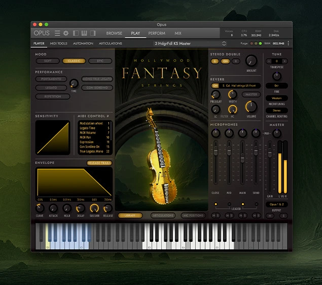Switch to the Perform page
Viewport: 322px width, 285px height.
pyautogui.click(x=157, y=33)
